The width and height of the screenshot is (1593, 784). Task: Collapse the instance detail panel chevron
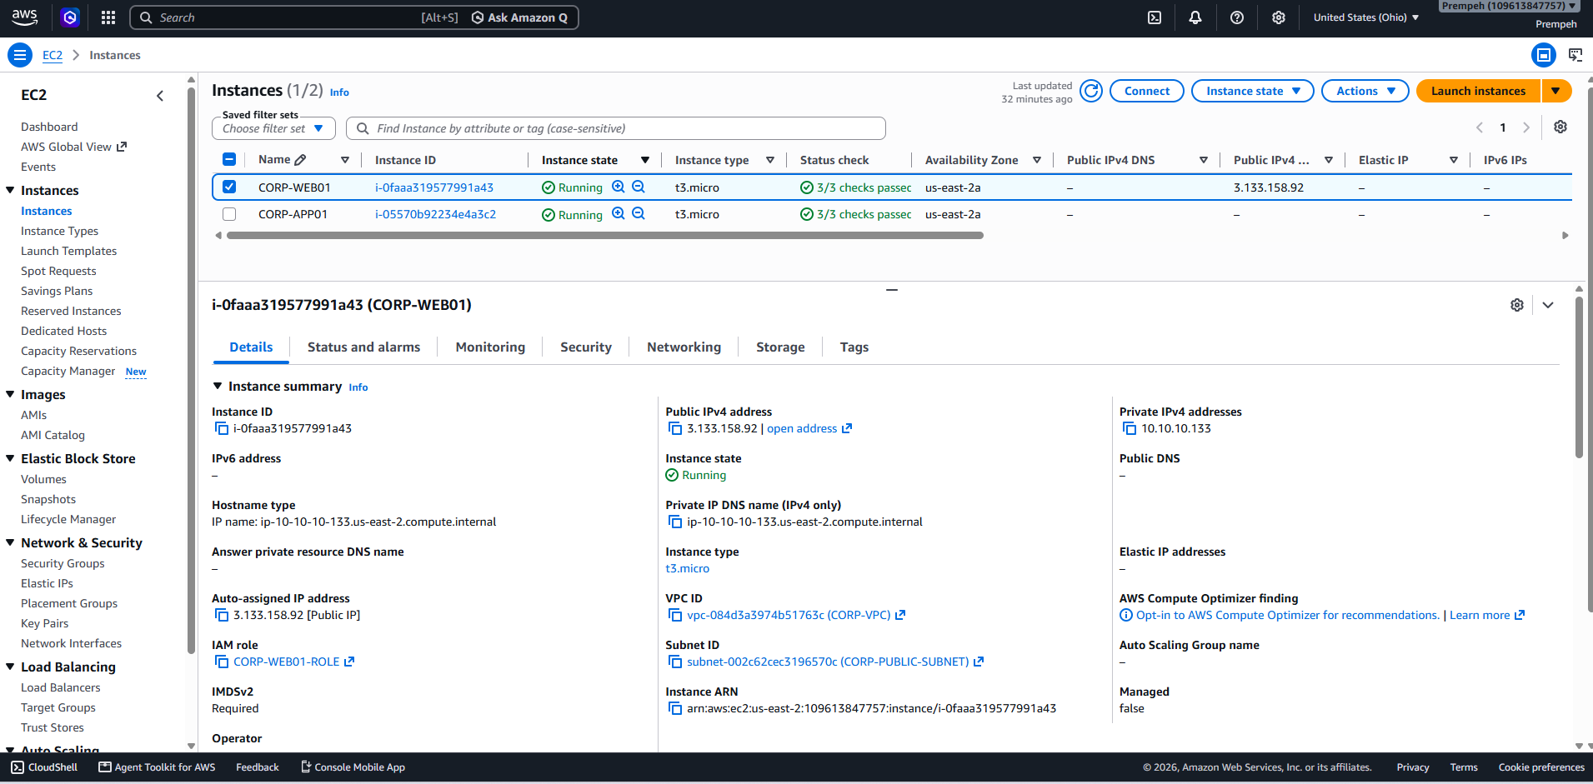(1548, 305)
